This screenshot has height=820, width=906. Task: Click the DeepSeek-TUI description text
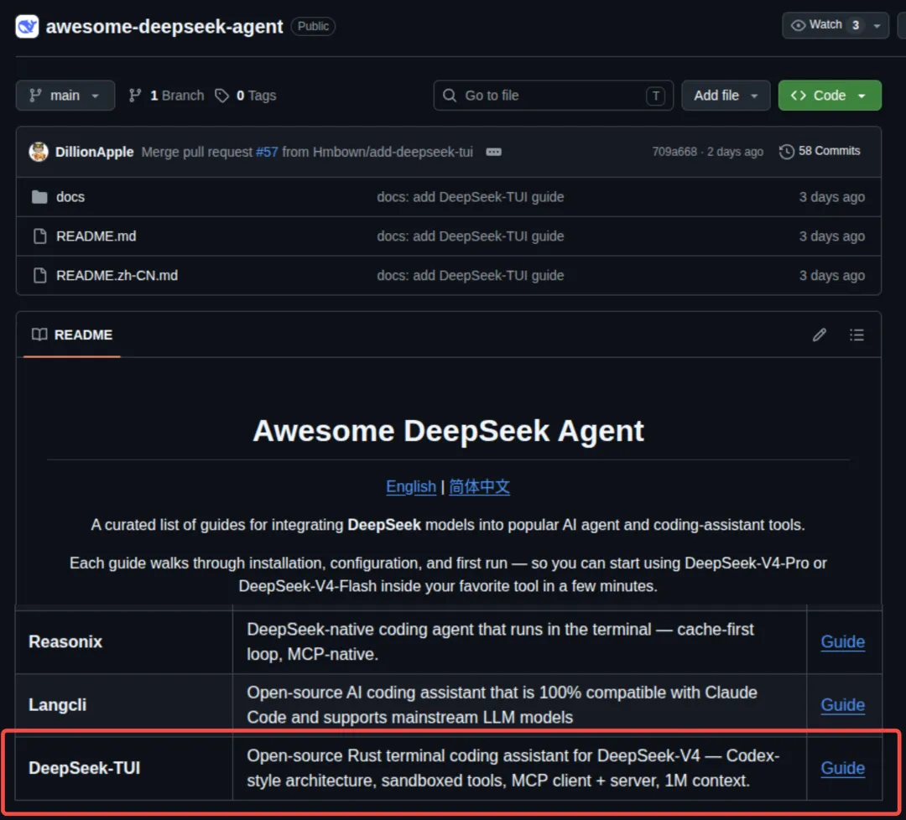click(x=513, y=768)
